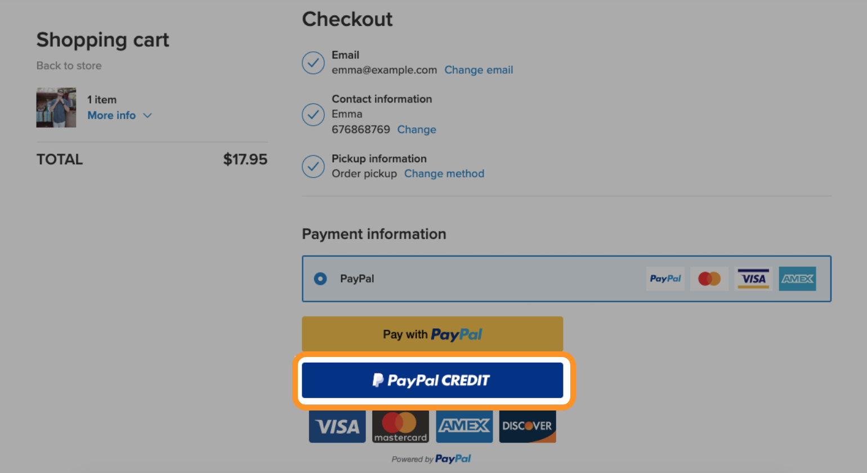The height and width of the screenshot is (473, 867).
Task: Click the PayPal Credit button
Action: tap(432, 380)
